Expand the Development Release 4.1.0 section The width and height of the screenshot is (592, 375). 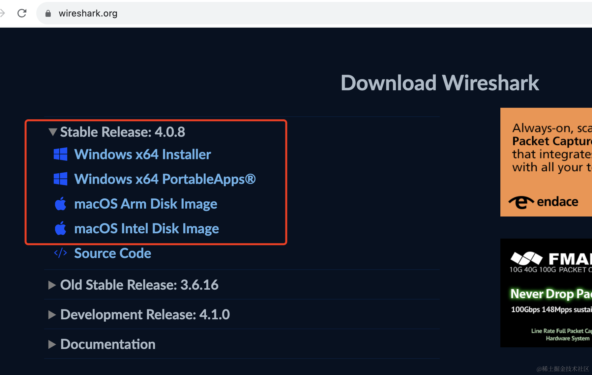coord(139,314)
